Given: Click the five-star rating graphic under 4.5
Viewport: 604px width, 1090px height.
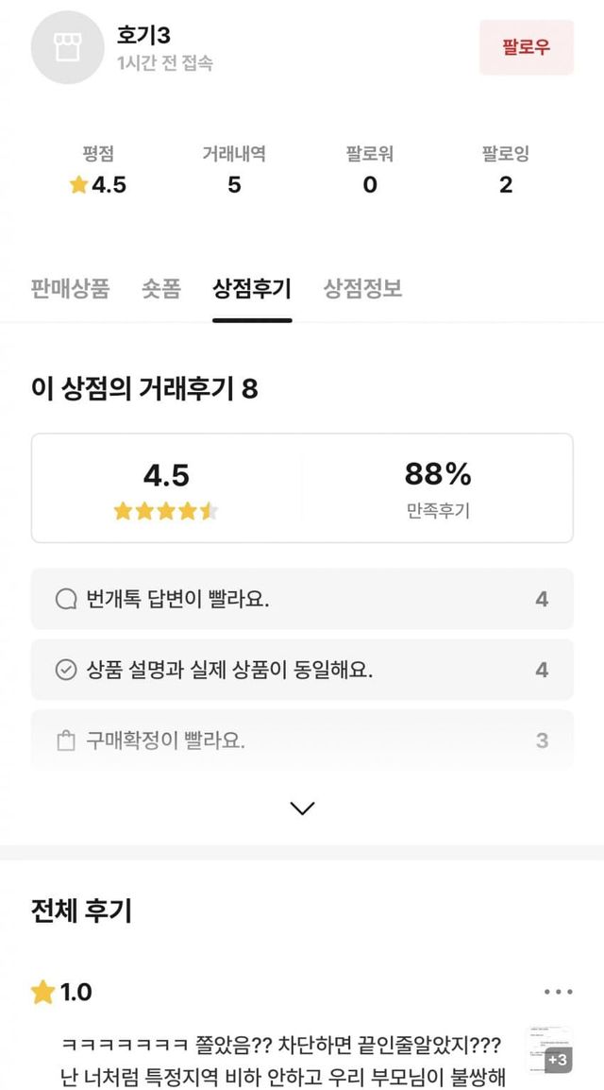Looking at the screenshot, I should pyautogui.click(x=166, y=512).
